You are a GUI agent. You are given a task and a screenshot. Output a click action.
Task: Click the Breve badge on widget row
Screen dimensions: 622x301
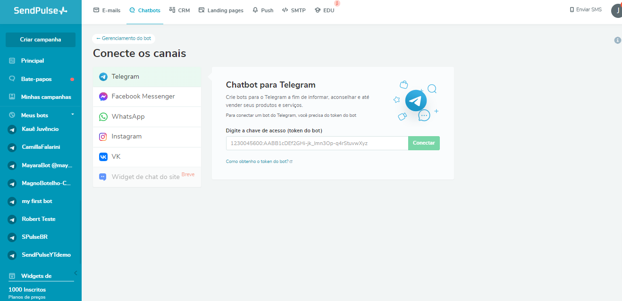[x=188, y=174]
